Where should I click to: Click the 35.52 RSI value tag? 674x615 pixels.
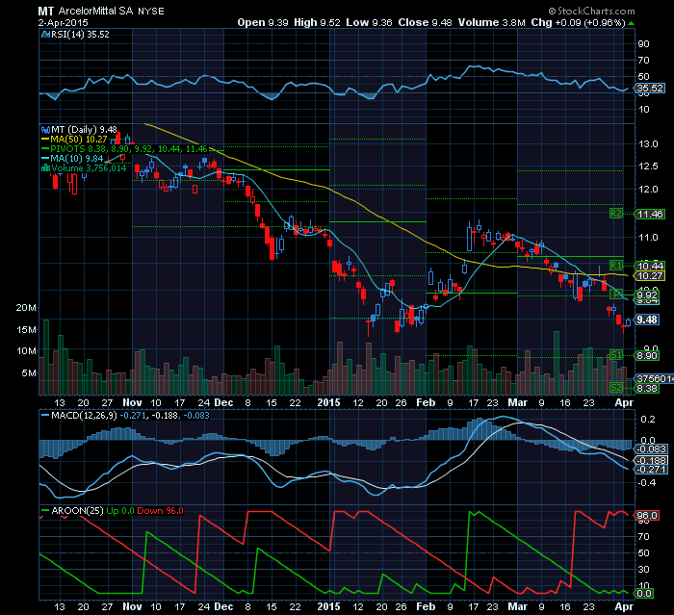650,89
